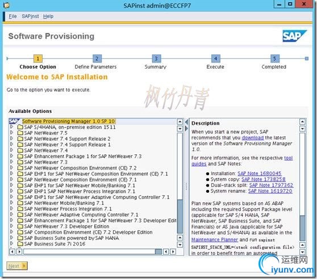
Task: Expand the SAP NetWeaver 7.3 node
Action: pos(11,162)
